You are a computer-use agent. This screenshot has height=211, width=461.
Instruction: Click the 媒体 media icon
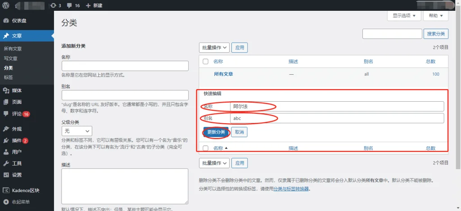pos(6,90)
